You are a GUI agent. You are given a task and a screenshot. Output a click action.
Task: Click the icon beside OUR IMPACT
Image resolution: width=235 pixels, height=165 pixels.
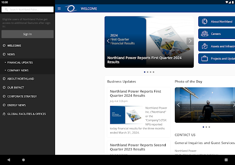coord(4,88)
